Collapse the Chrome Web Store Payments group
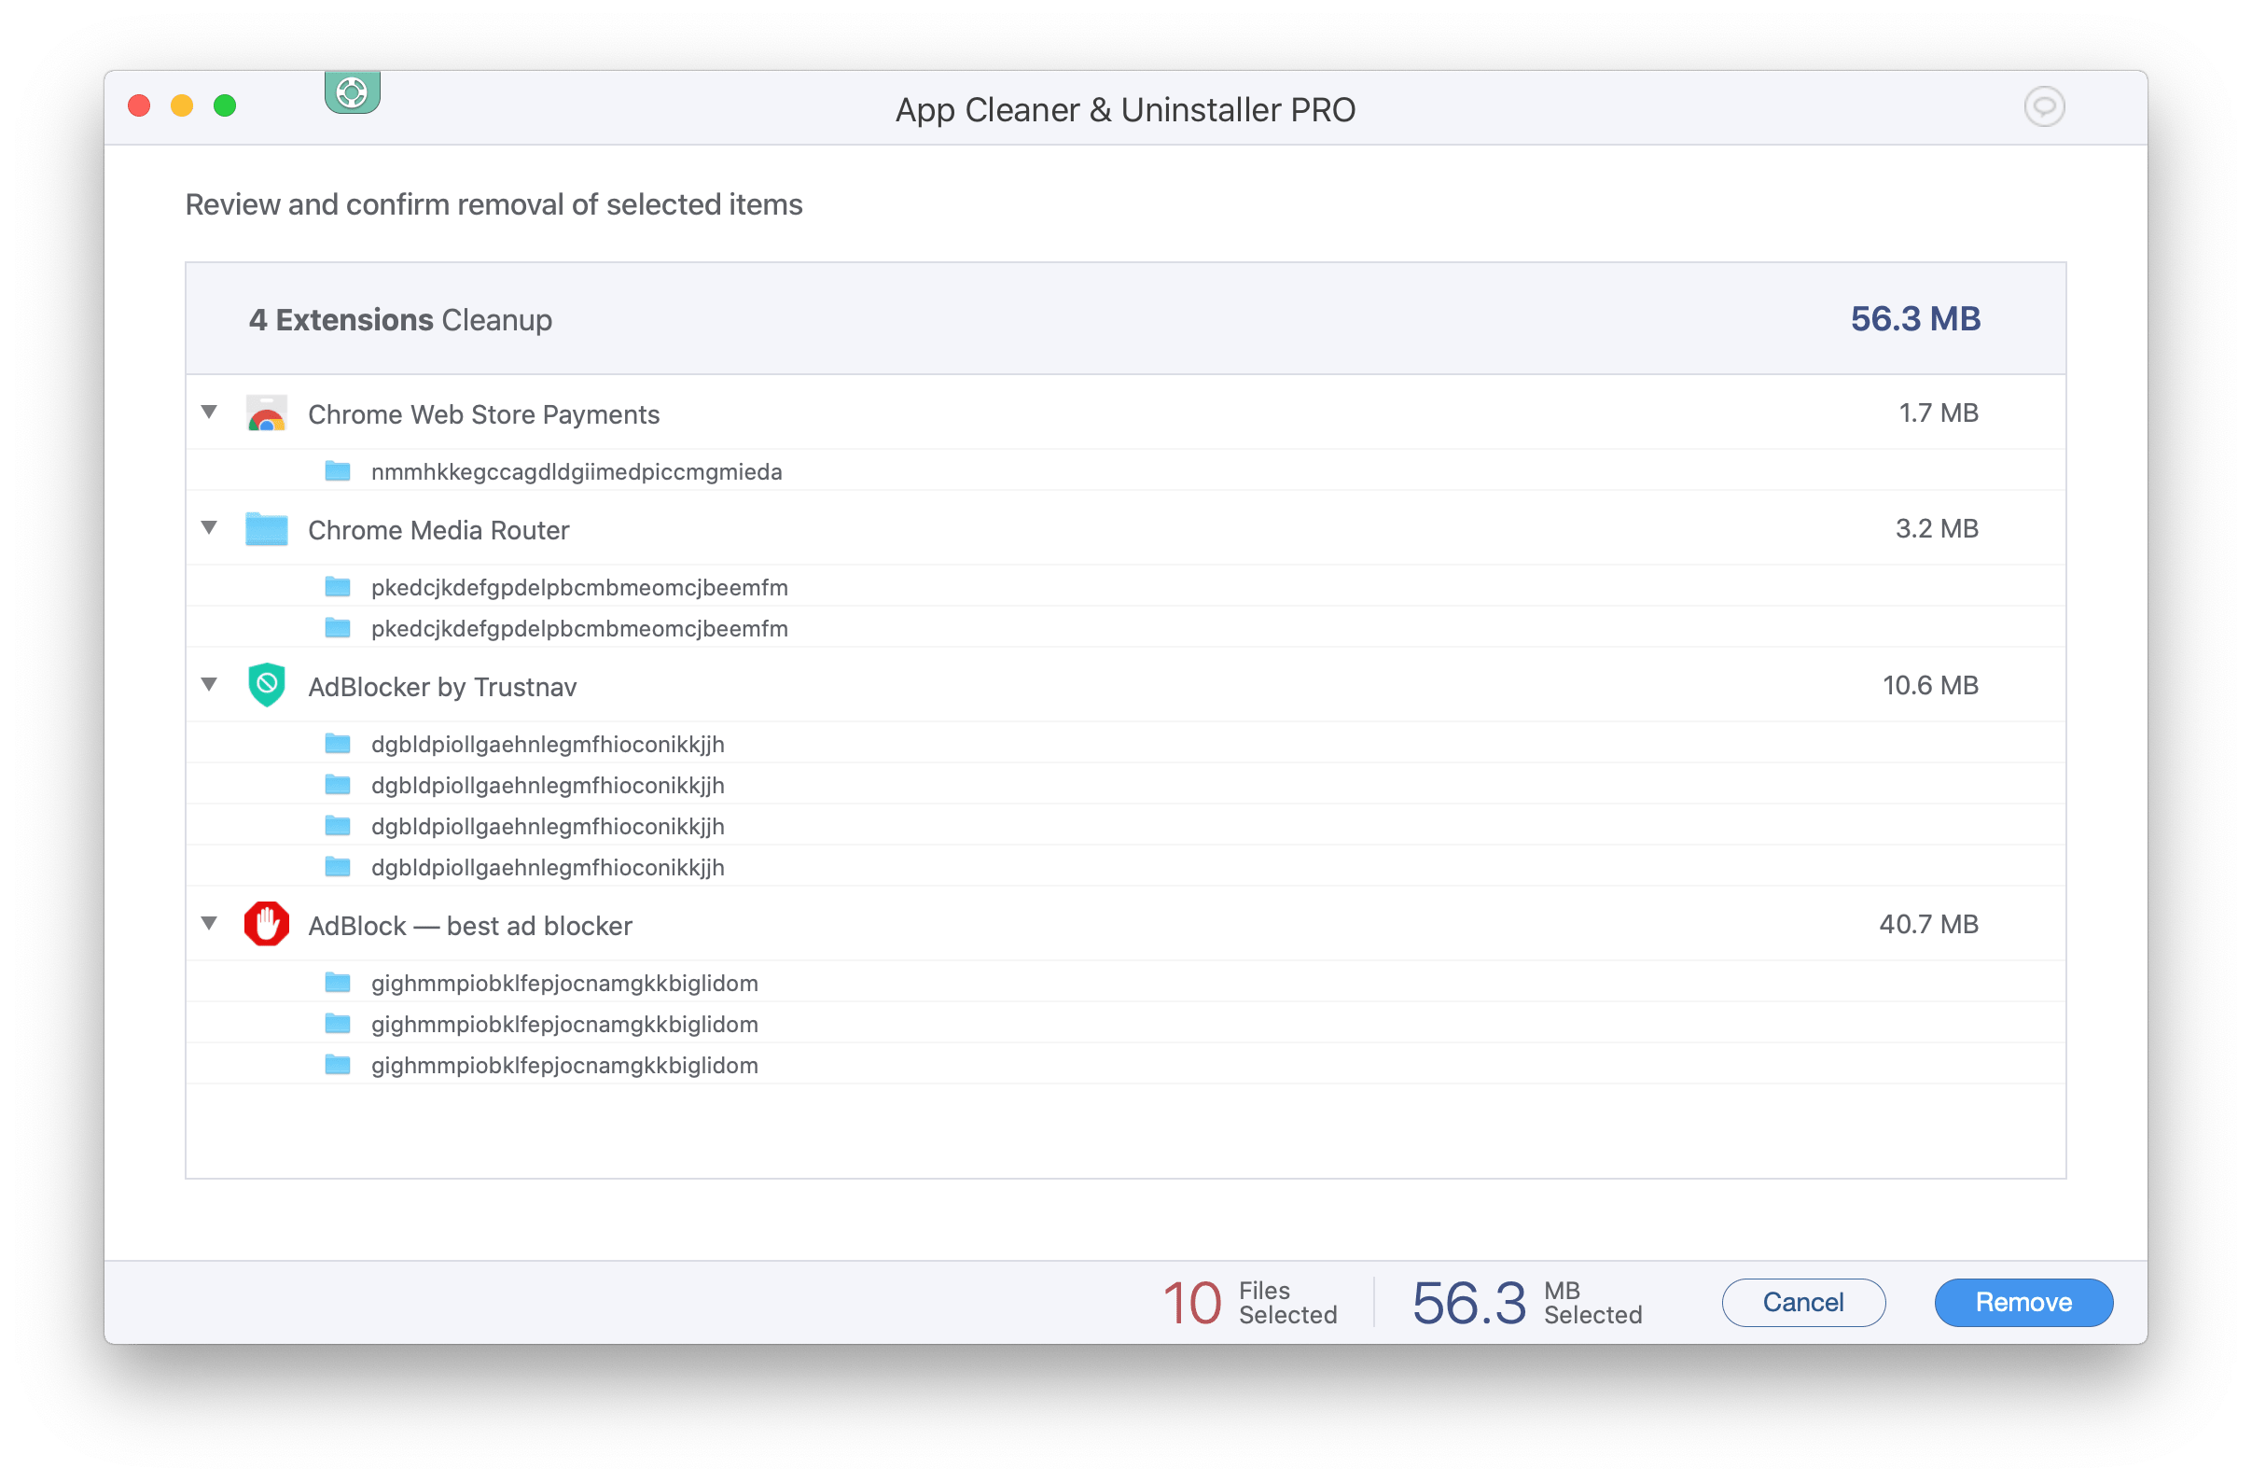The height and width of the screenshot is (1482, 2252). (x=210, y=412)
